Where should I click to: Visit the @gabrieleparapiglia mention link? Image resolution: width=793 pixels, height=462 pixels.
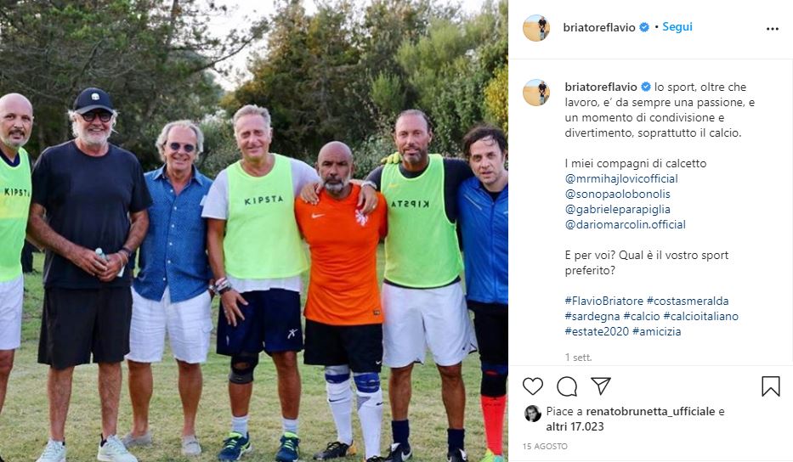[618, 209]
